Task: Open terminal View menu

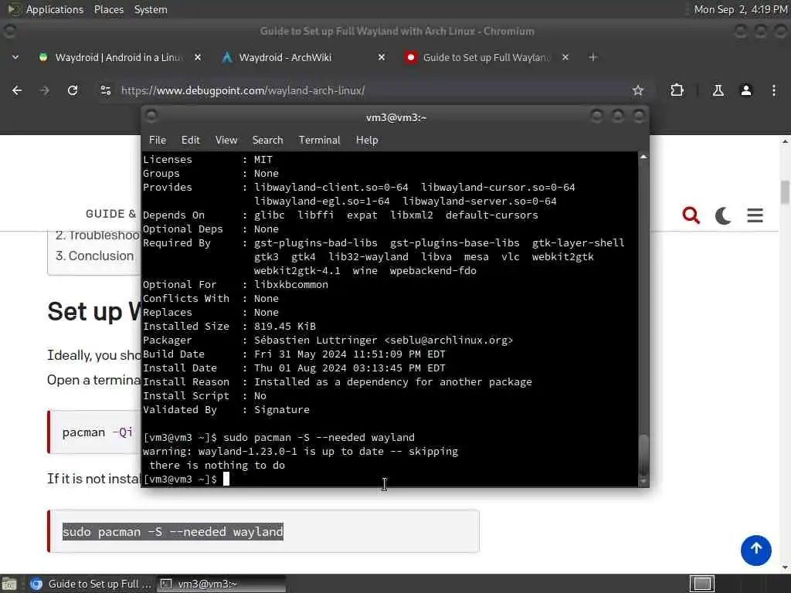Action: point(226,141)
